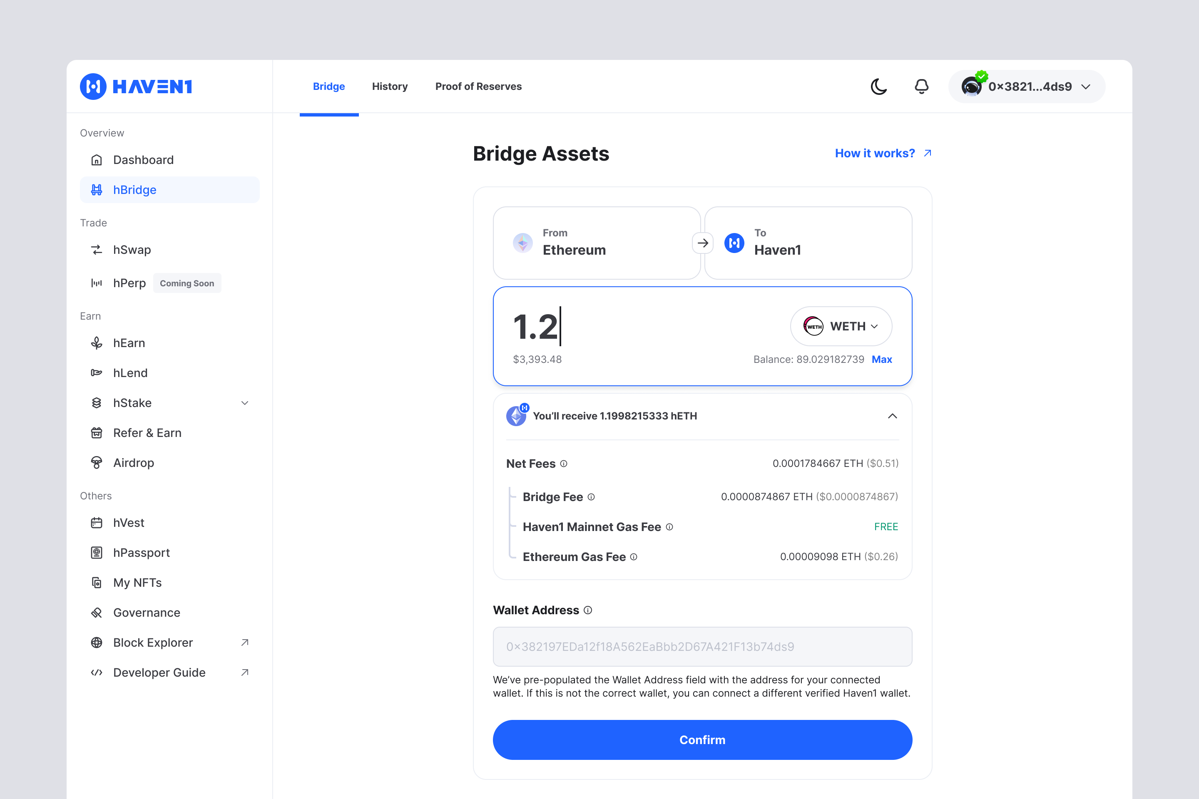Open notifications bell icon
1199x799 pixels.
pyautogui.click(x=921, y=87)
